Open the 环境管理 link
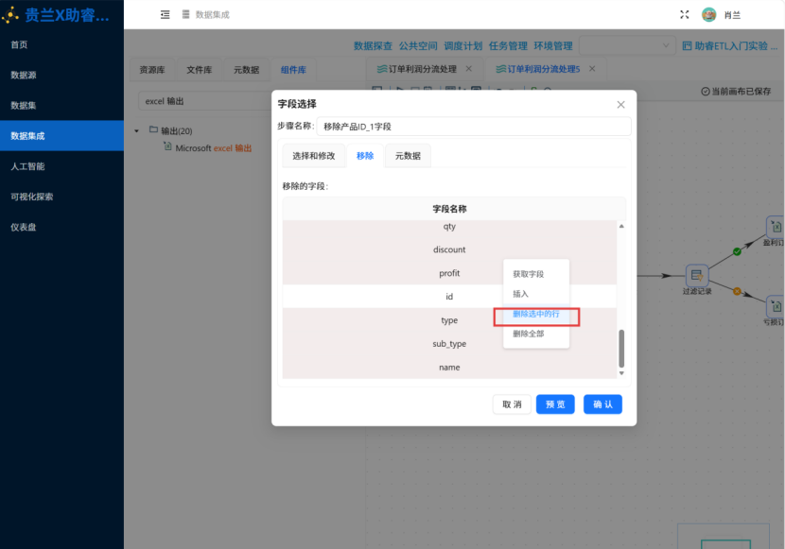 [x=553, y=46]
